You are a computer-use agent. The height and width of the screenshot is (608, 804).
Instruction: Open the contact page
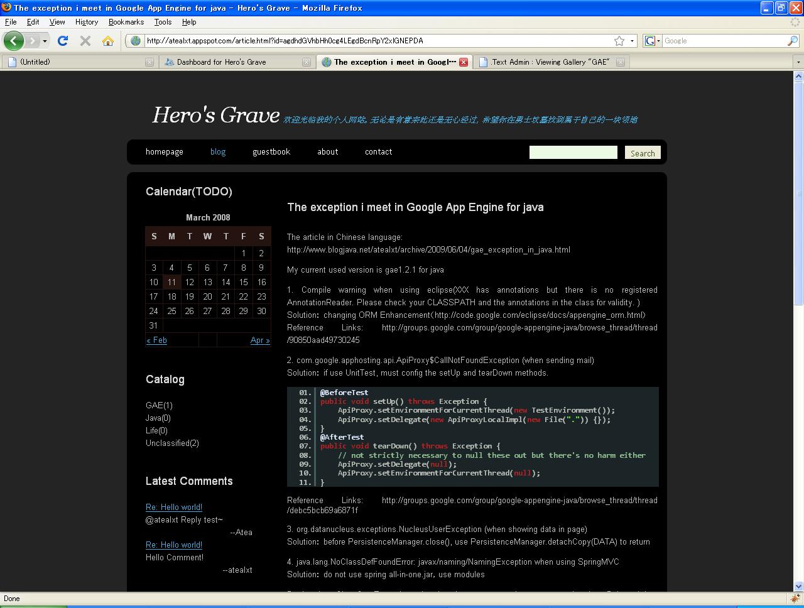coord(379,152)
